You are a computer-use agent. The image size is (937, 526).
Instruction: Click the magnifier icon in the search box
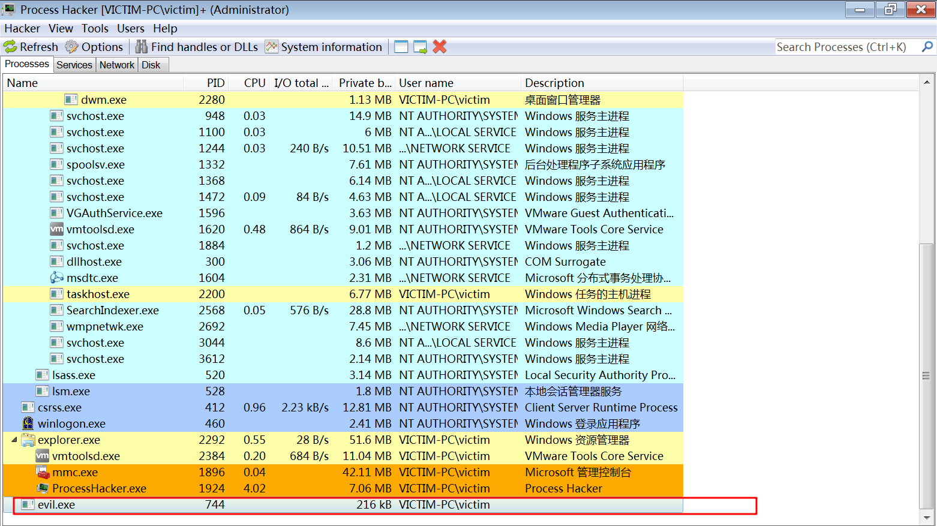(x=927, y=46)
